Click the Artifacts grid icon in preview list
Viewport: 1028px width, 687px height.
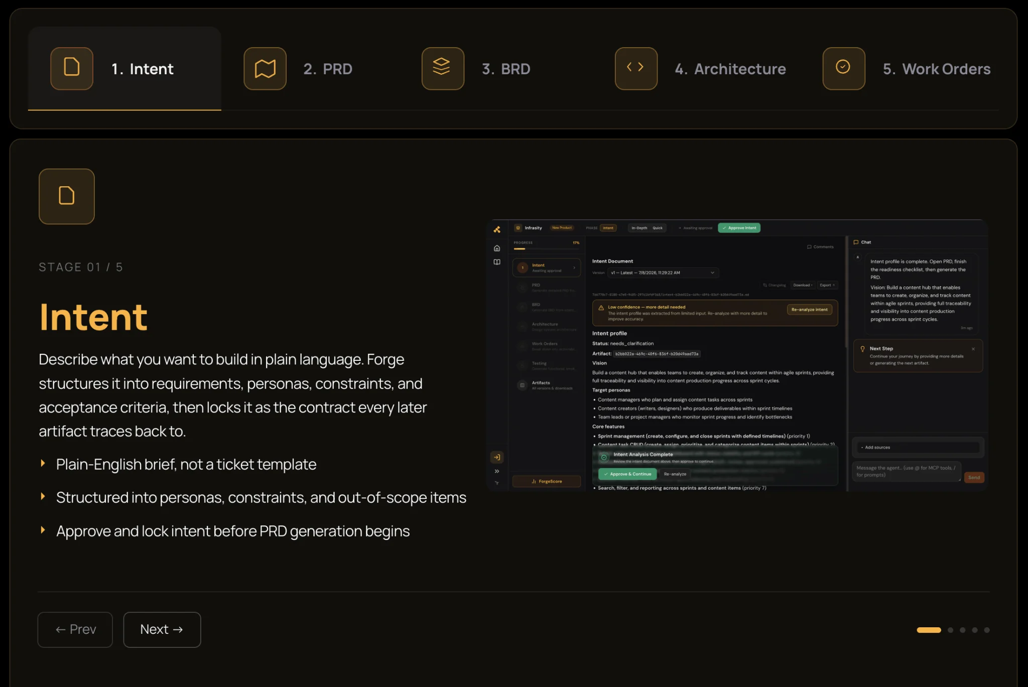coord(522,385)
